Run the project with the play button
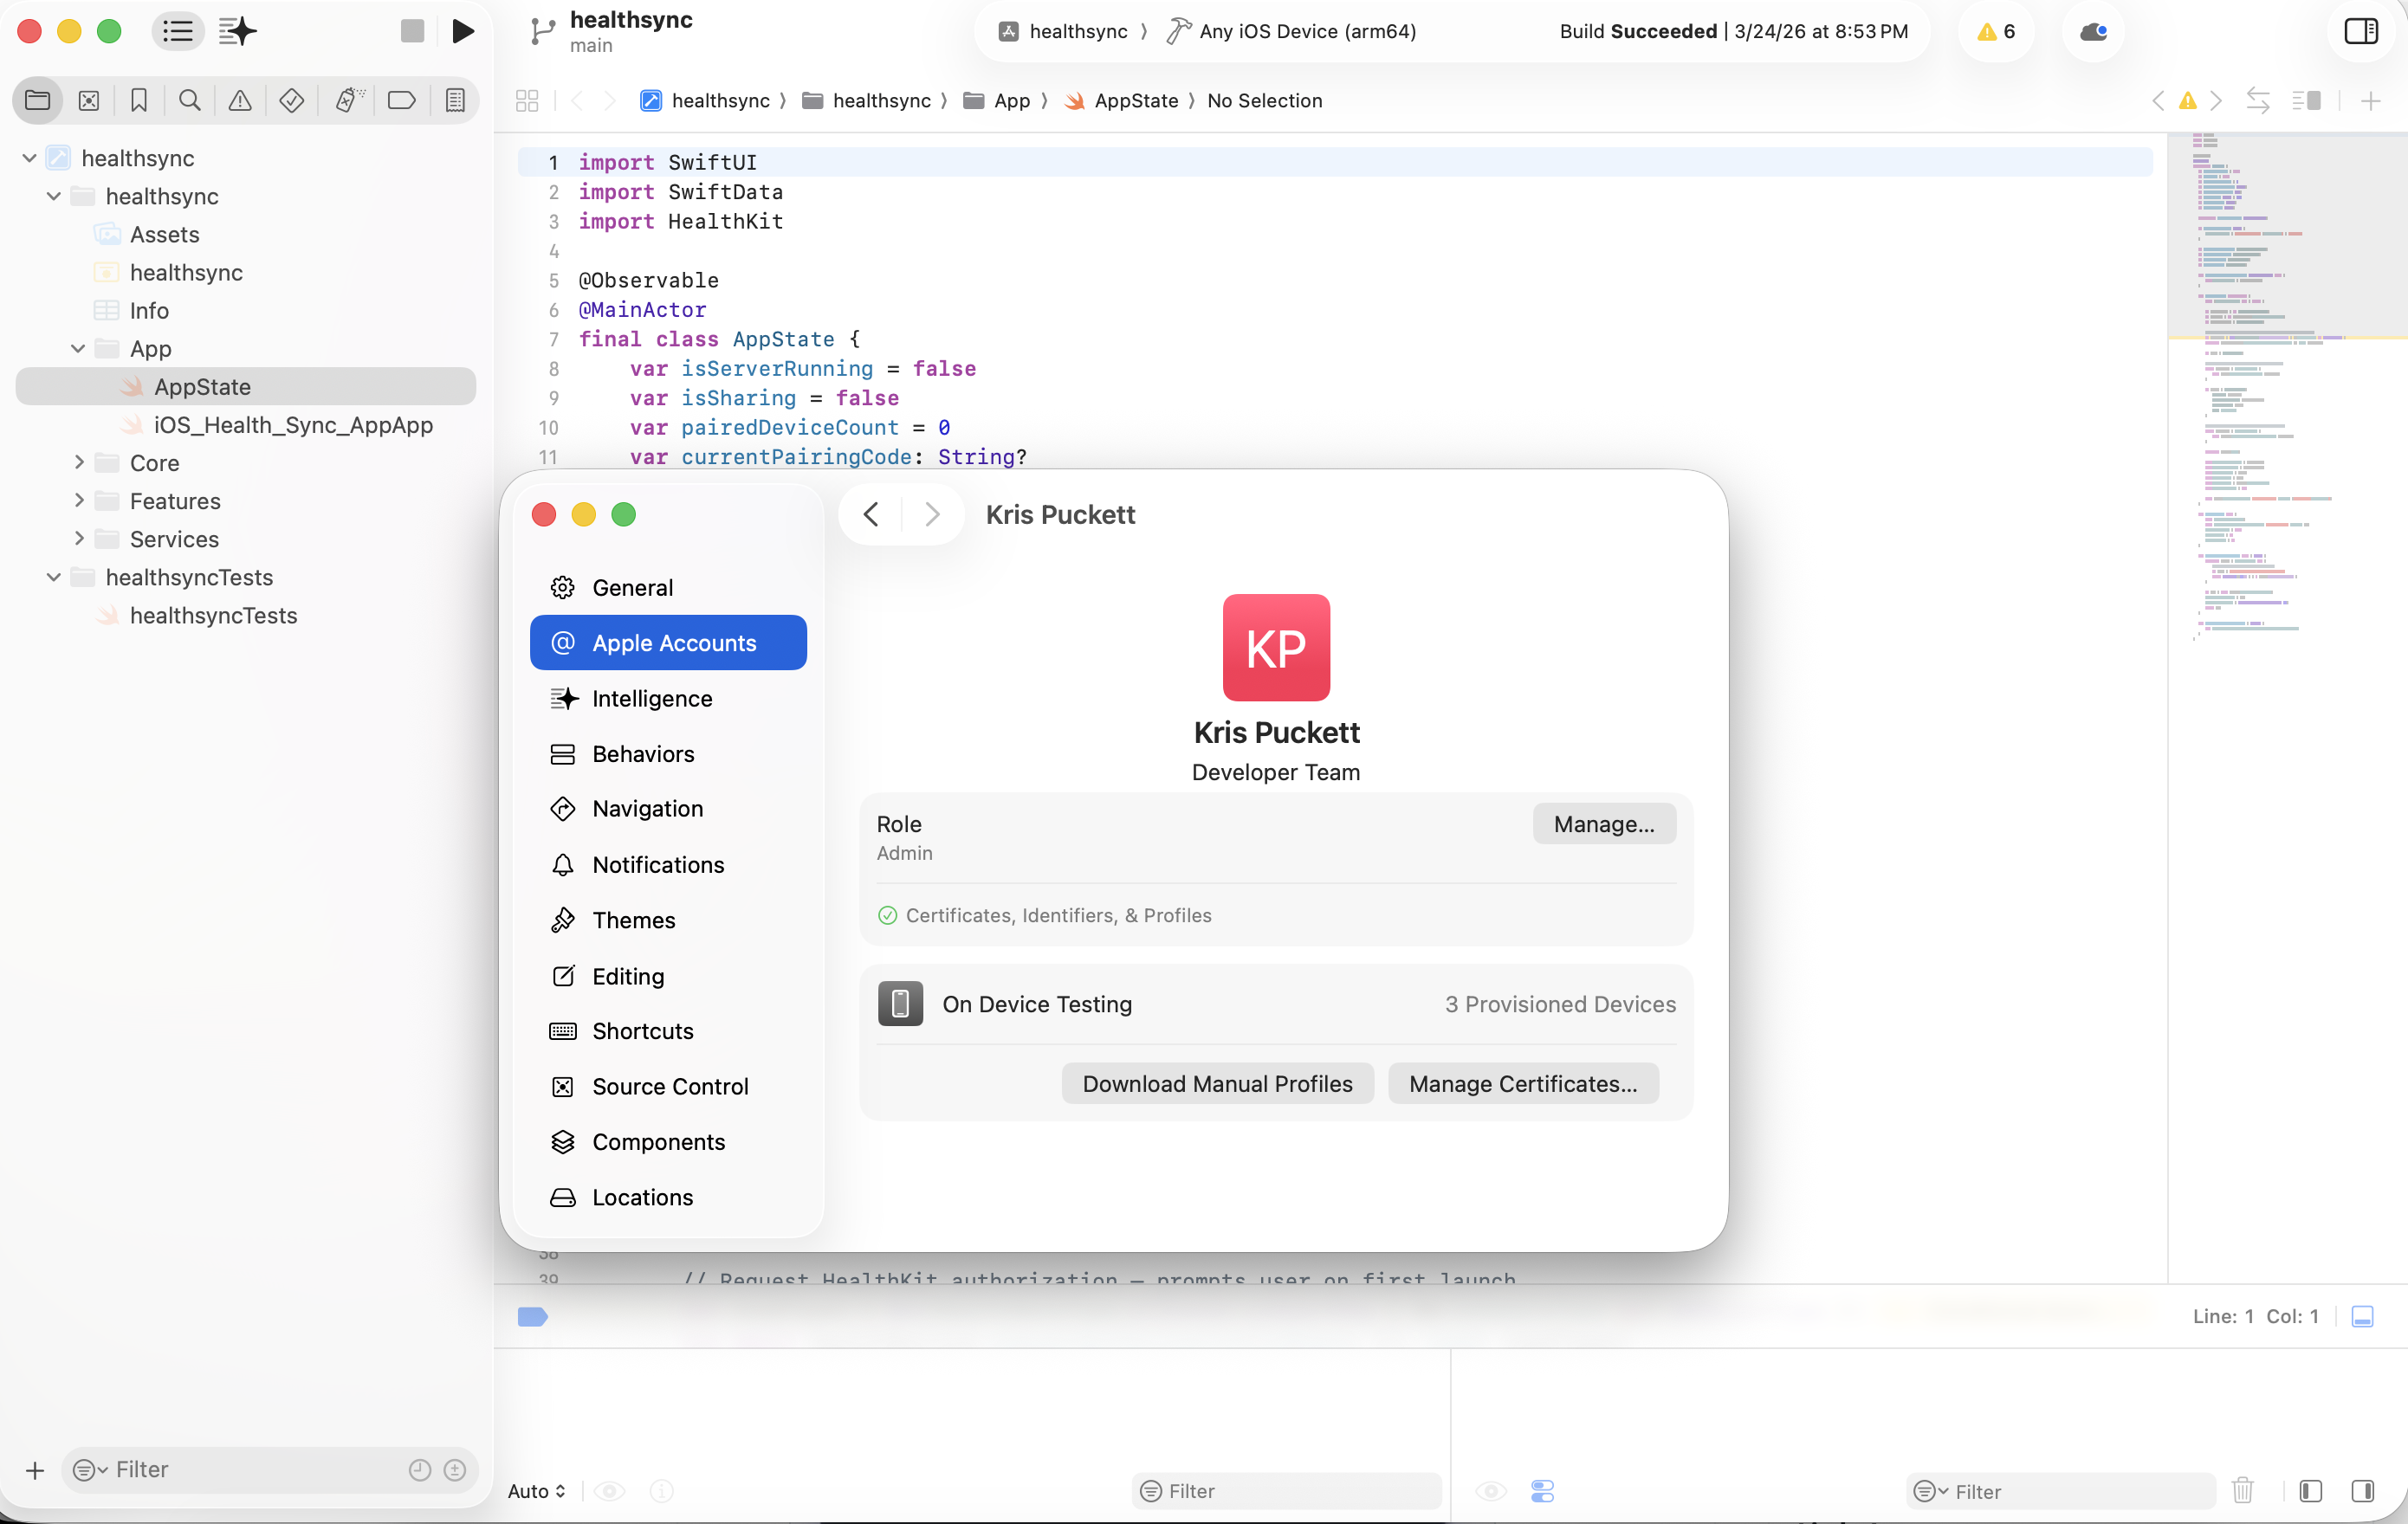 pyautogui.click(x=462, y=31)
